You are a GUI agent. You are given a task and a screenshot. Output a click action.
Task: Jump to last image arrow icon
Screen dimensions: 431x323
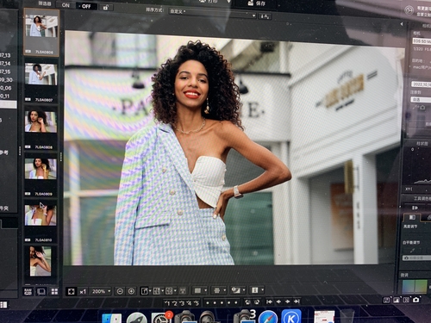(x=297, y=301)
